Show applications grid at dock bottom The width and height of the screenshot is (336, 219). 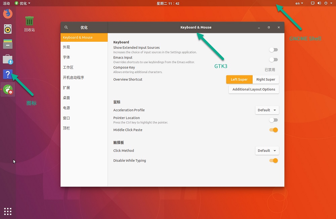click(8, 211)
